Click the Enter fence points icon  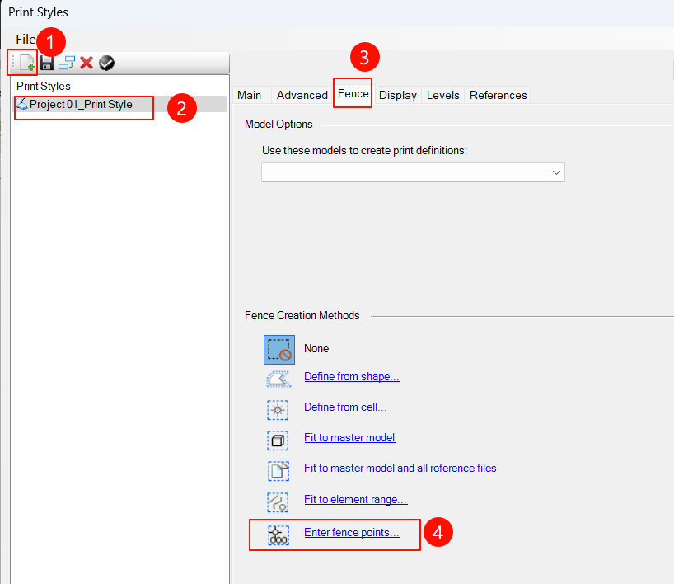click(x=278, y=535)
